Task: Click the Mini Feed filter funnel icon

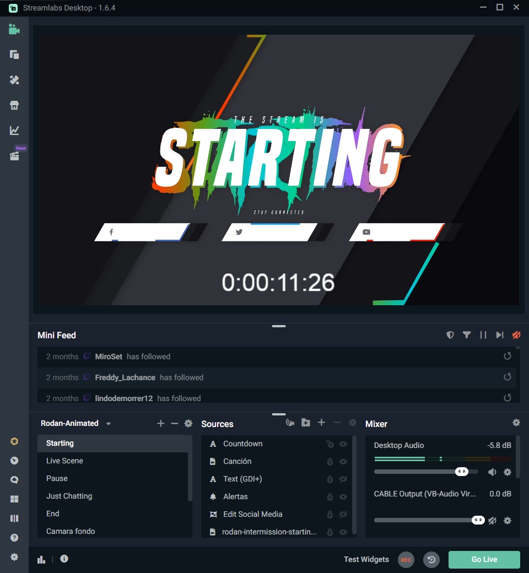Action: [467, 335]
